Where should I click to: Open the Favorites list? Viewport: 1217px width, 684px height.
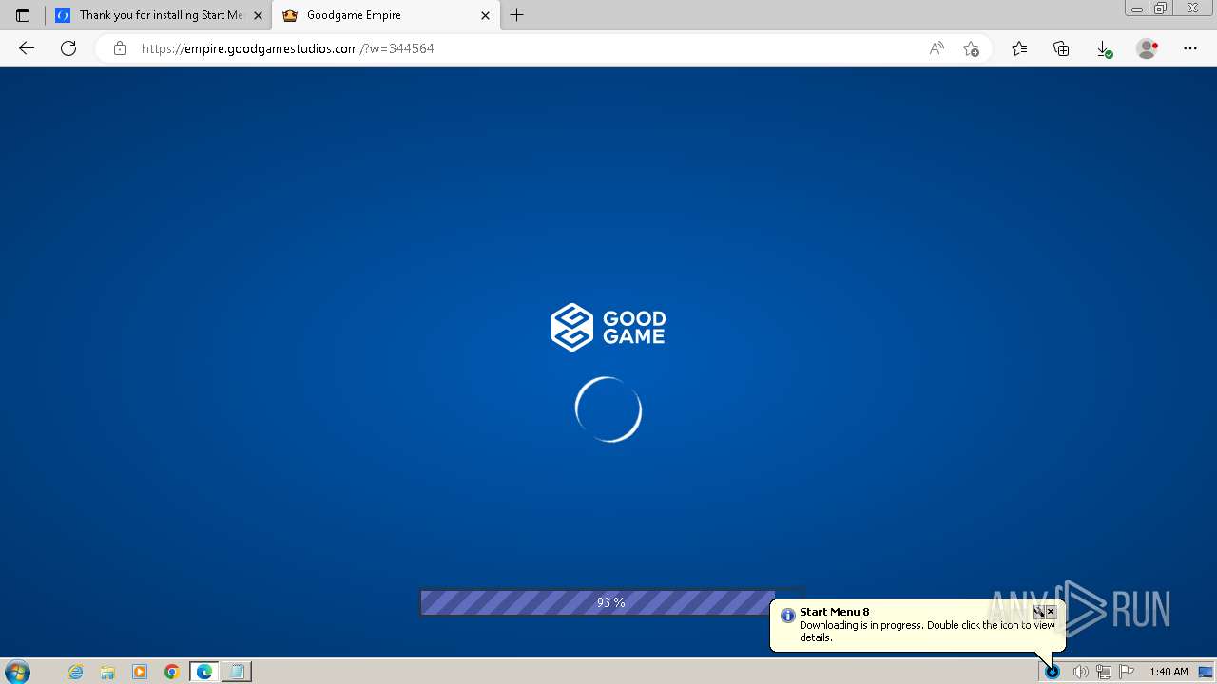tap(1019, 48)
